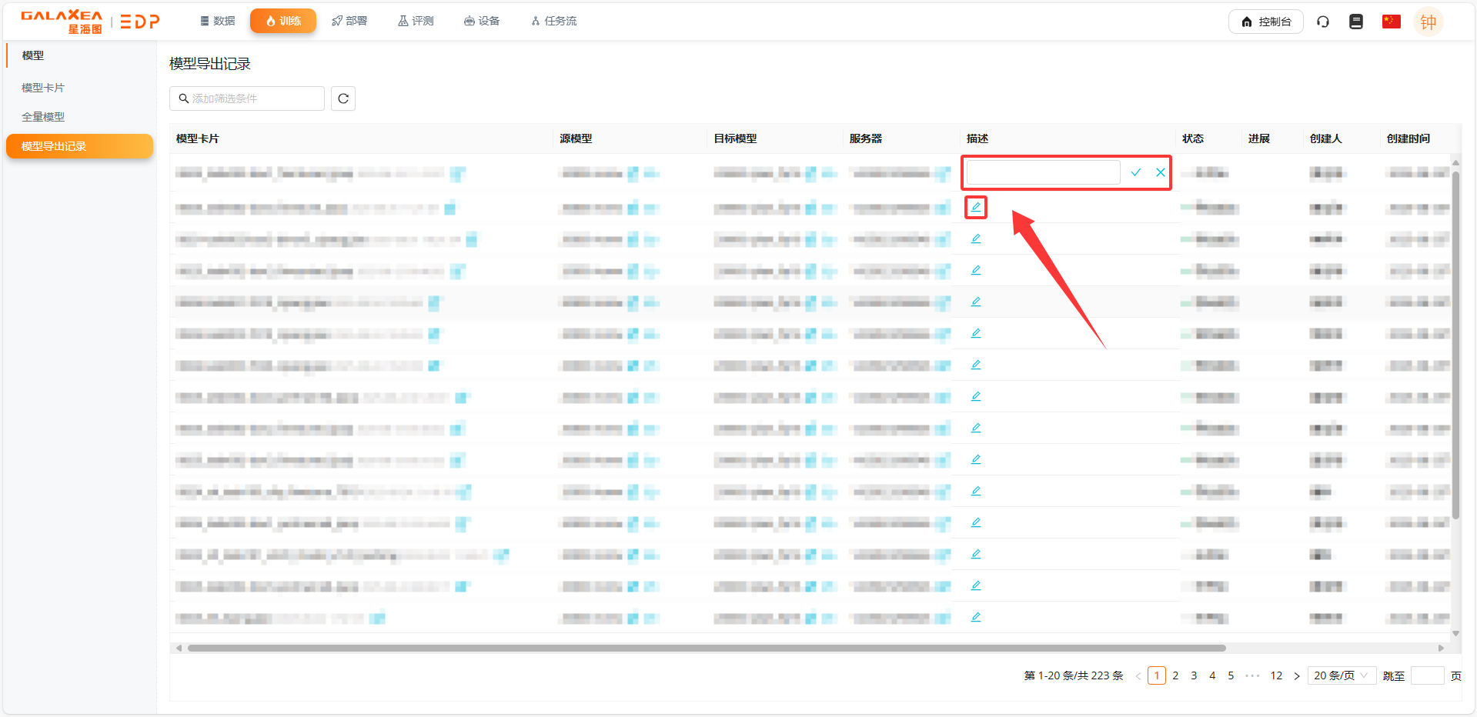1477x717 pixels.
Task: Open the 部署 top menu
Action: [x=349, y=21]
